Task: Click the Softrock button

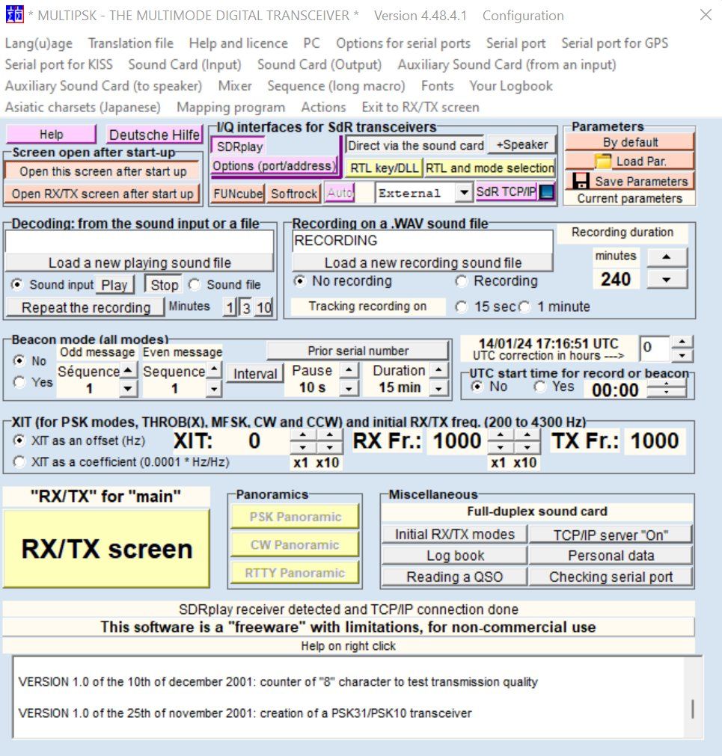Action: point(294,194)
